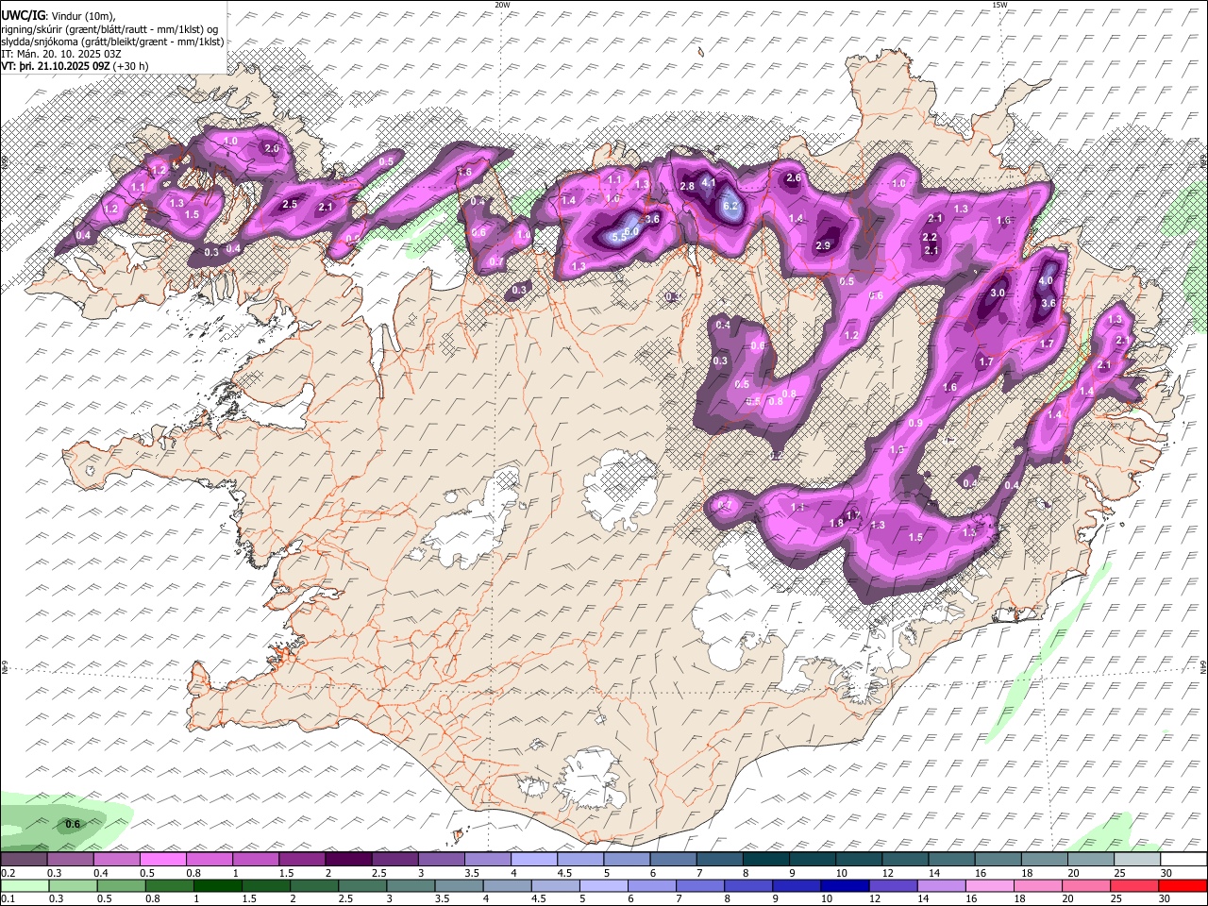Click the '20' label under the bottom legend row

tap(1067, 899)
